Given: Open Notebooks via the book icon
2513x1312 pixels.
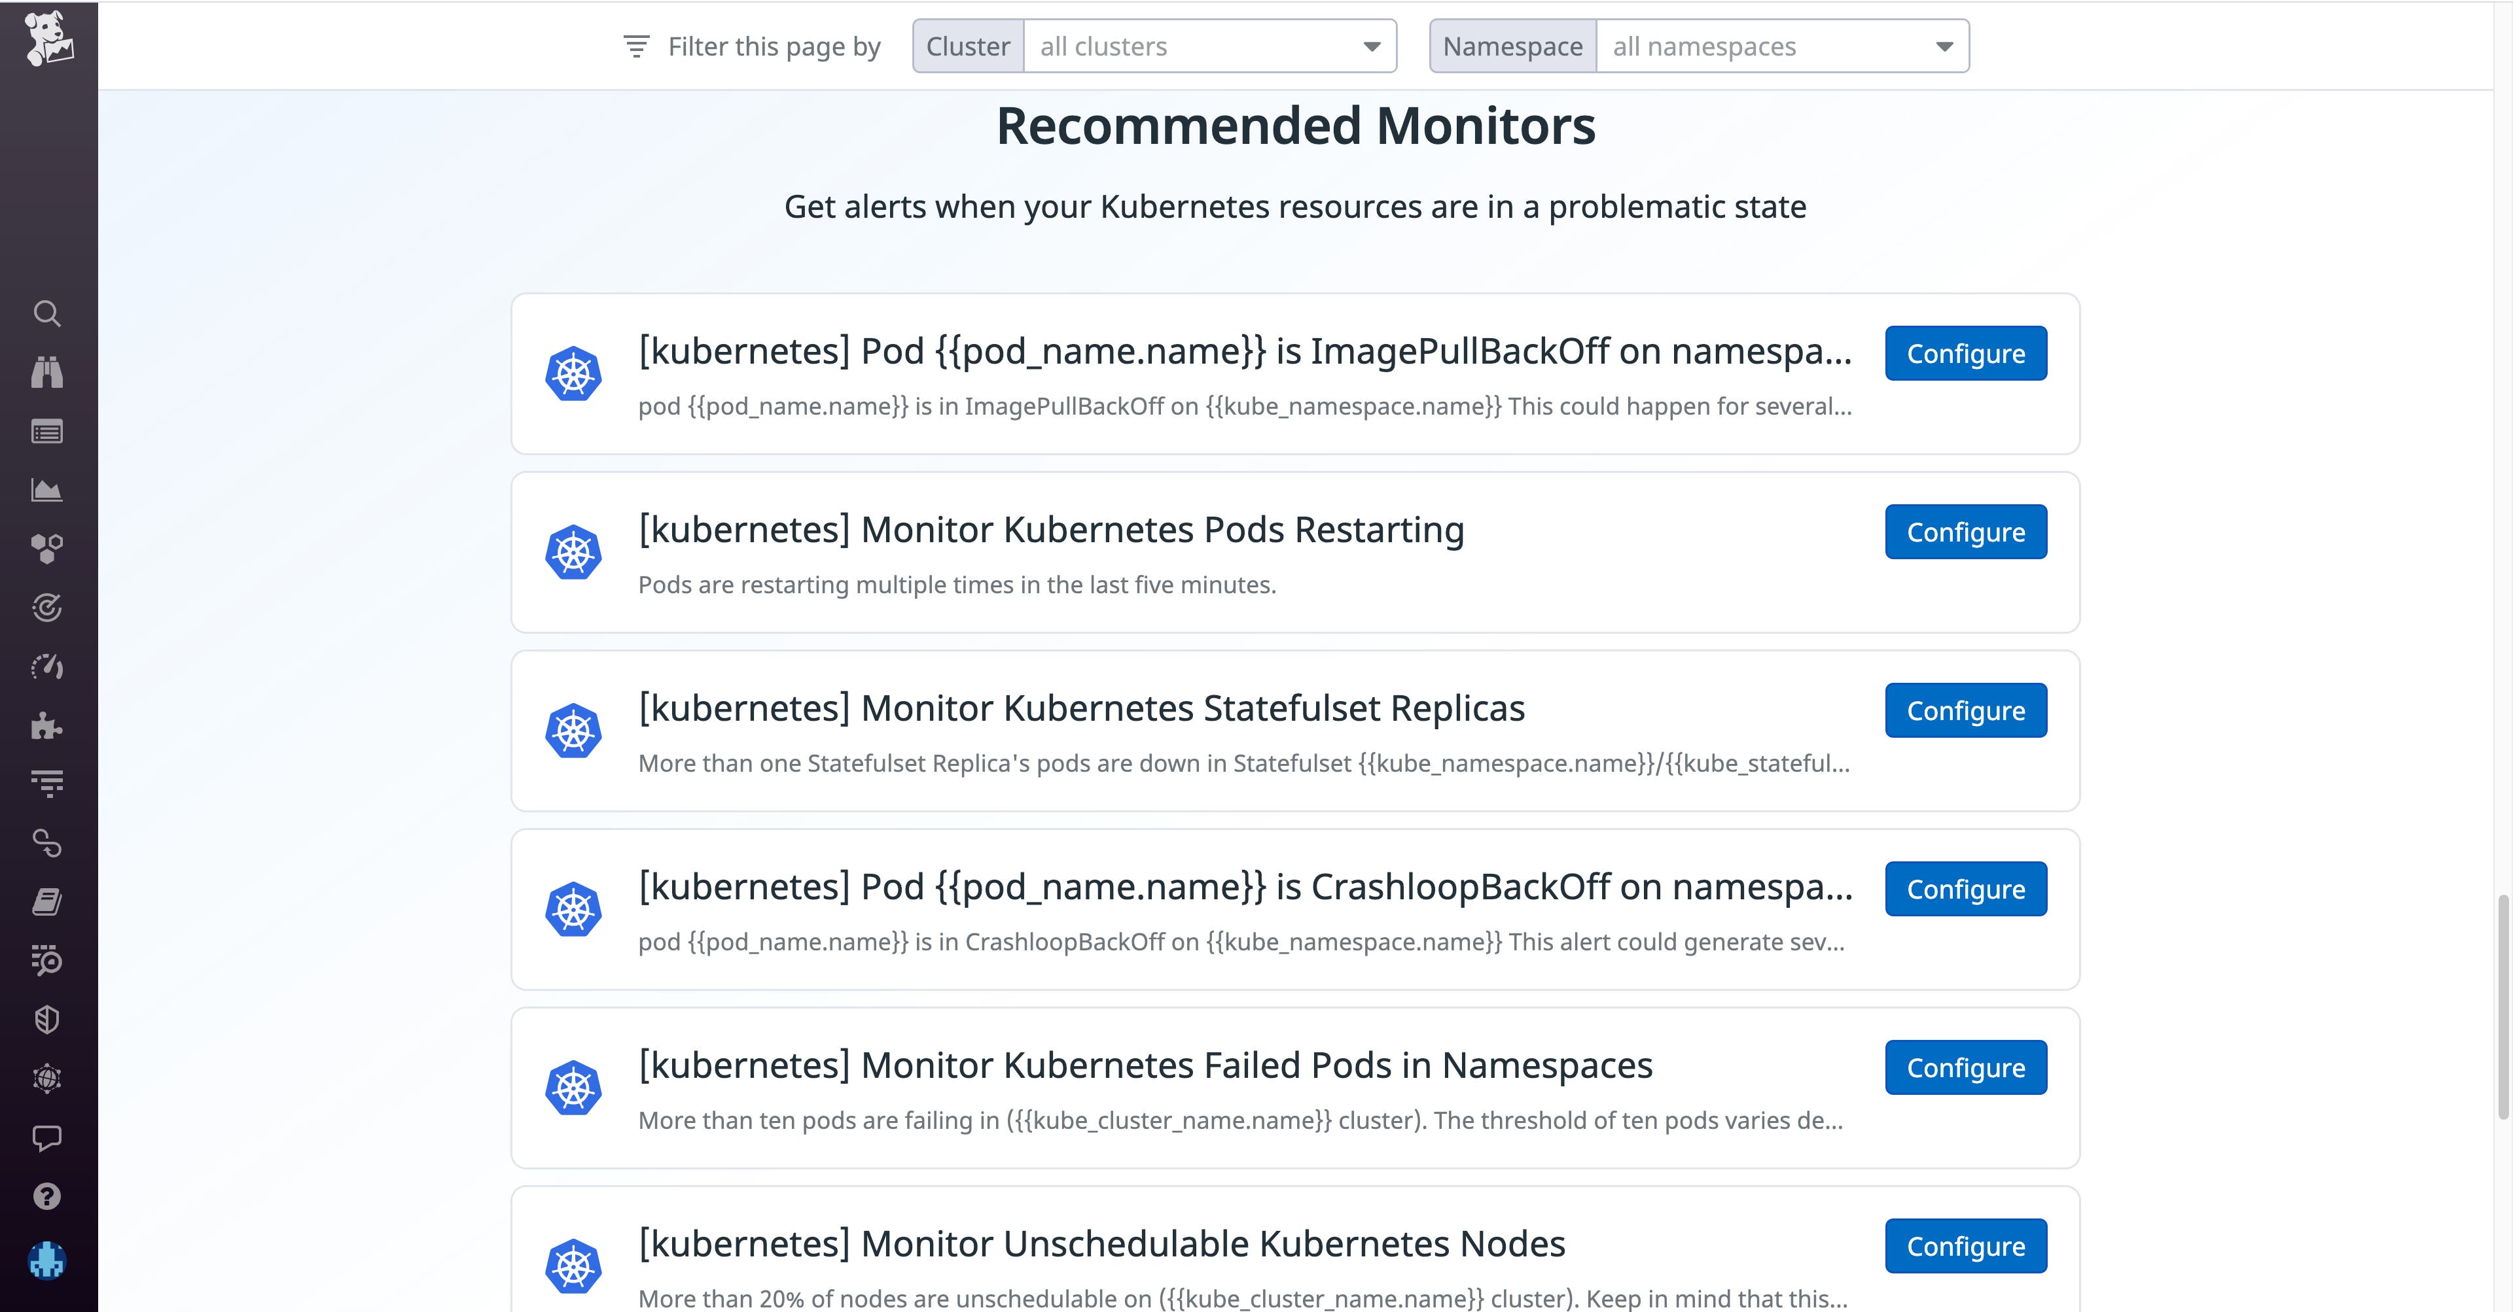Looking at the screenshot, I should coord(47,903).
